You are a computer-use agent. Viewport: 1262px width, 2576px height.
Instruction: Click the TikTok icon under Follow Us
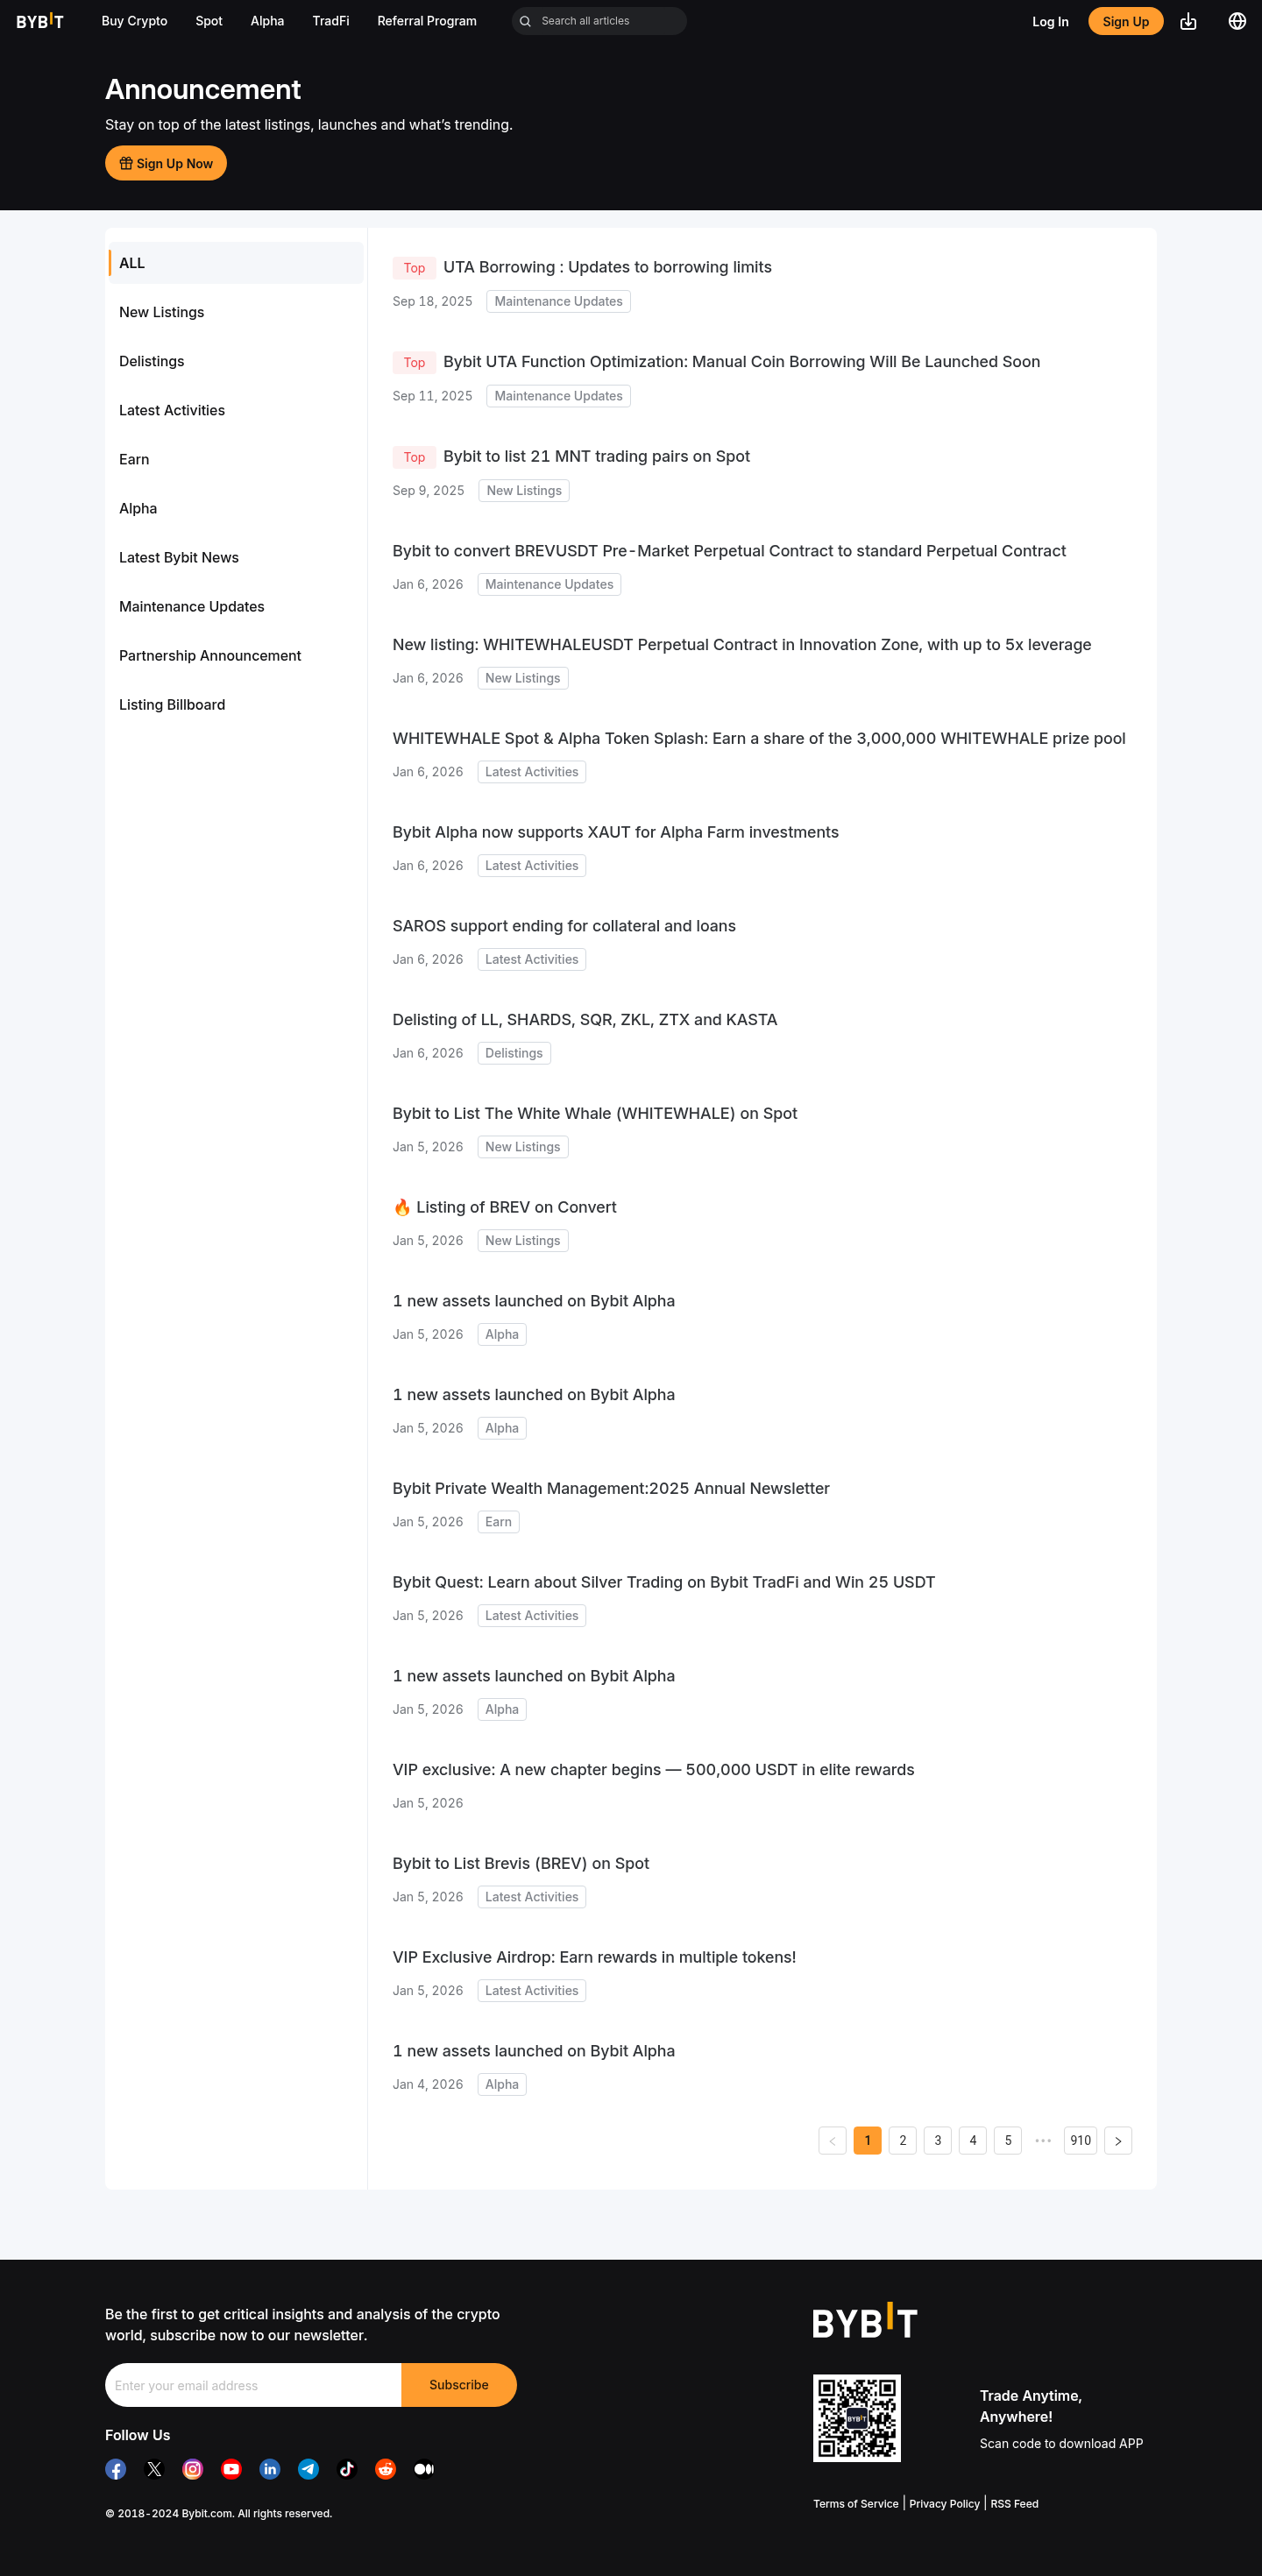point(346,2469)
